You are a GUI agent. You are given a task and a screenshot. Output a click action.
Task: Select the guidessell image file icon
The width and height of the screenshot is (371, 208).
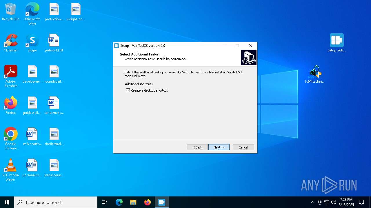pyautogui.click(x=32, y=106)
